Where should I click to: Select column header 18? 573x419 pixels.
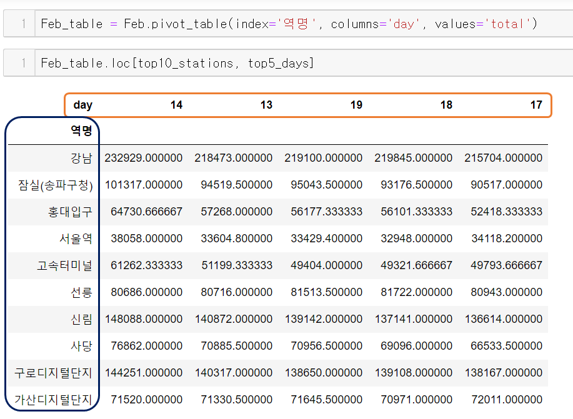[x=446, y=105]
